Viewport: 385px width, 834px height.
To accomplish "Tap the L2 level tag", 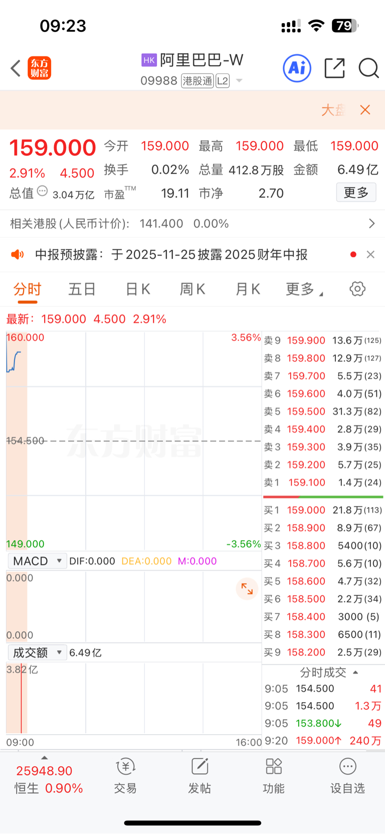I will tap(223, 81).
